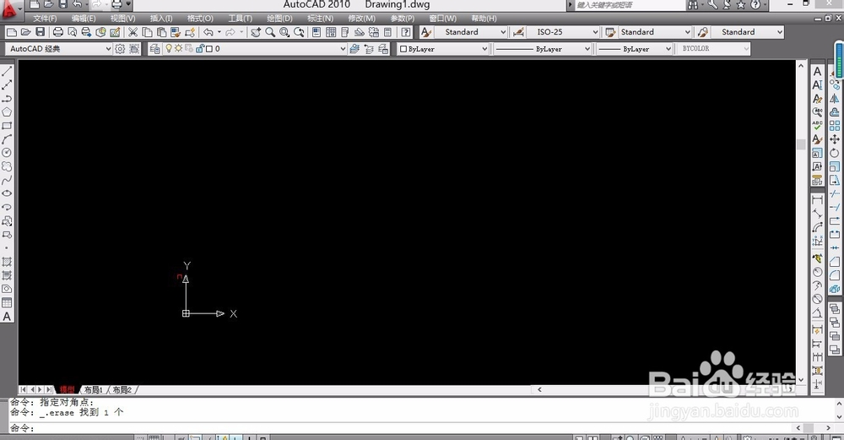The width and height of the screenshot is (844, 440).
Task: Click drawing area vertical scroll-down arrow
Action: 801,379
